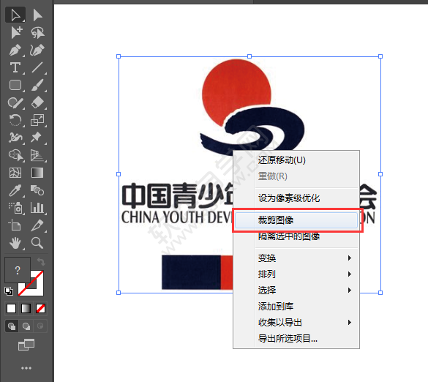Select the Zoom magnifier tool
428x382 pixels.
(x=37, y=243)
